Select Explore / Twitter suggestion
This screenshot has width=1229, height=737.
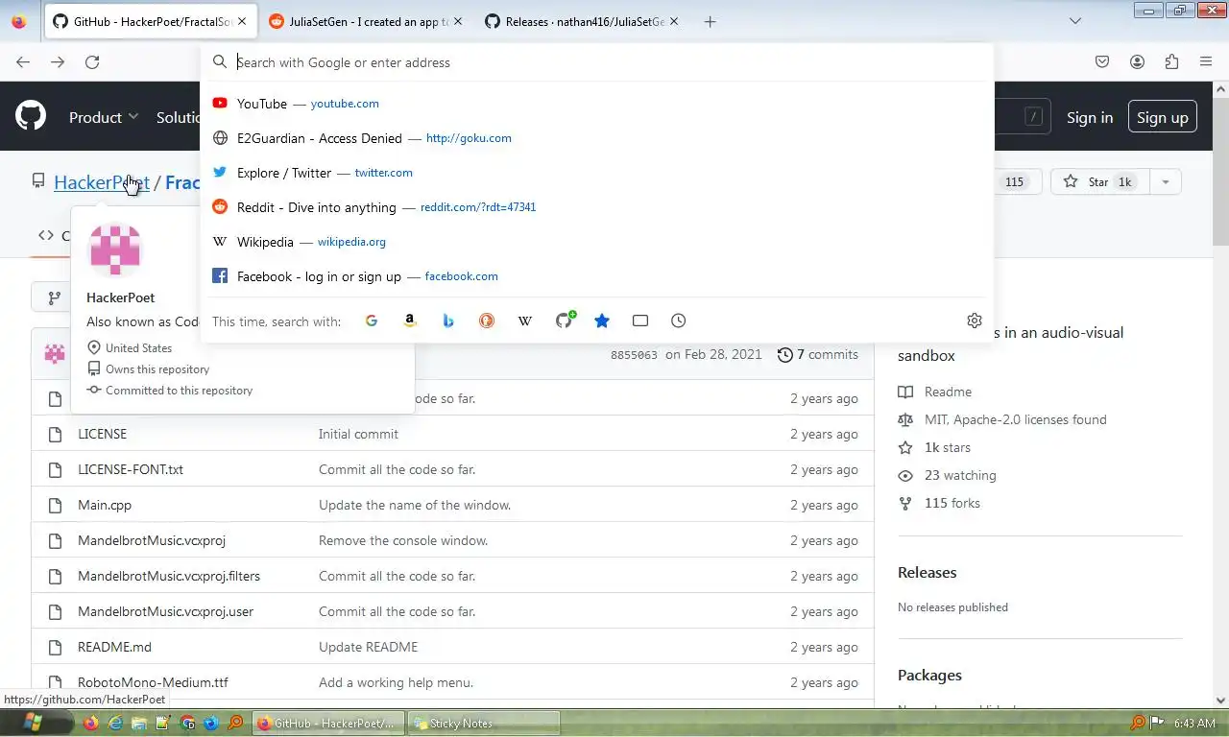597,173
